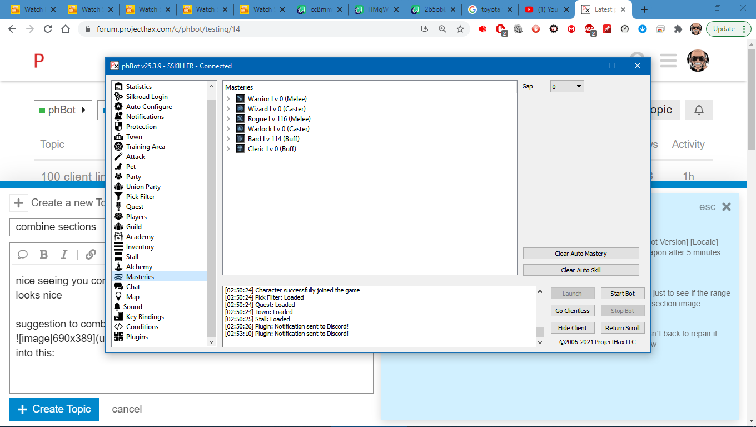Open the Pick Filter funnel icon
Viewport: 756px width, 427px height.
click(x=118, y=197)
